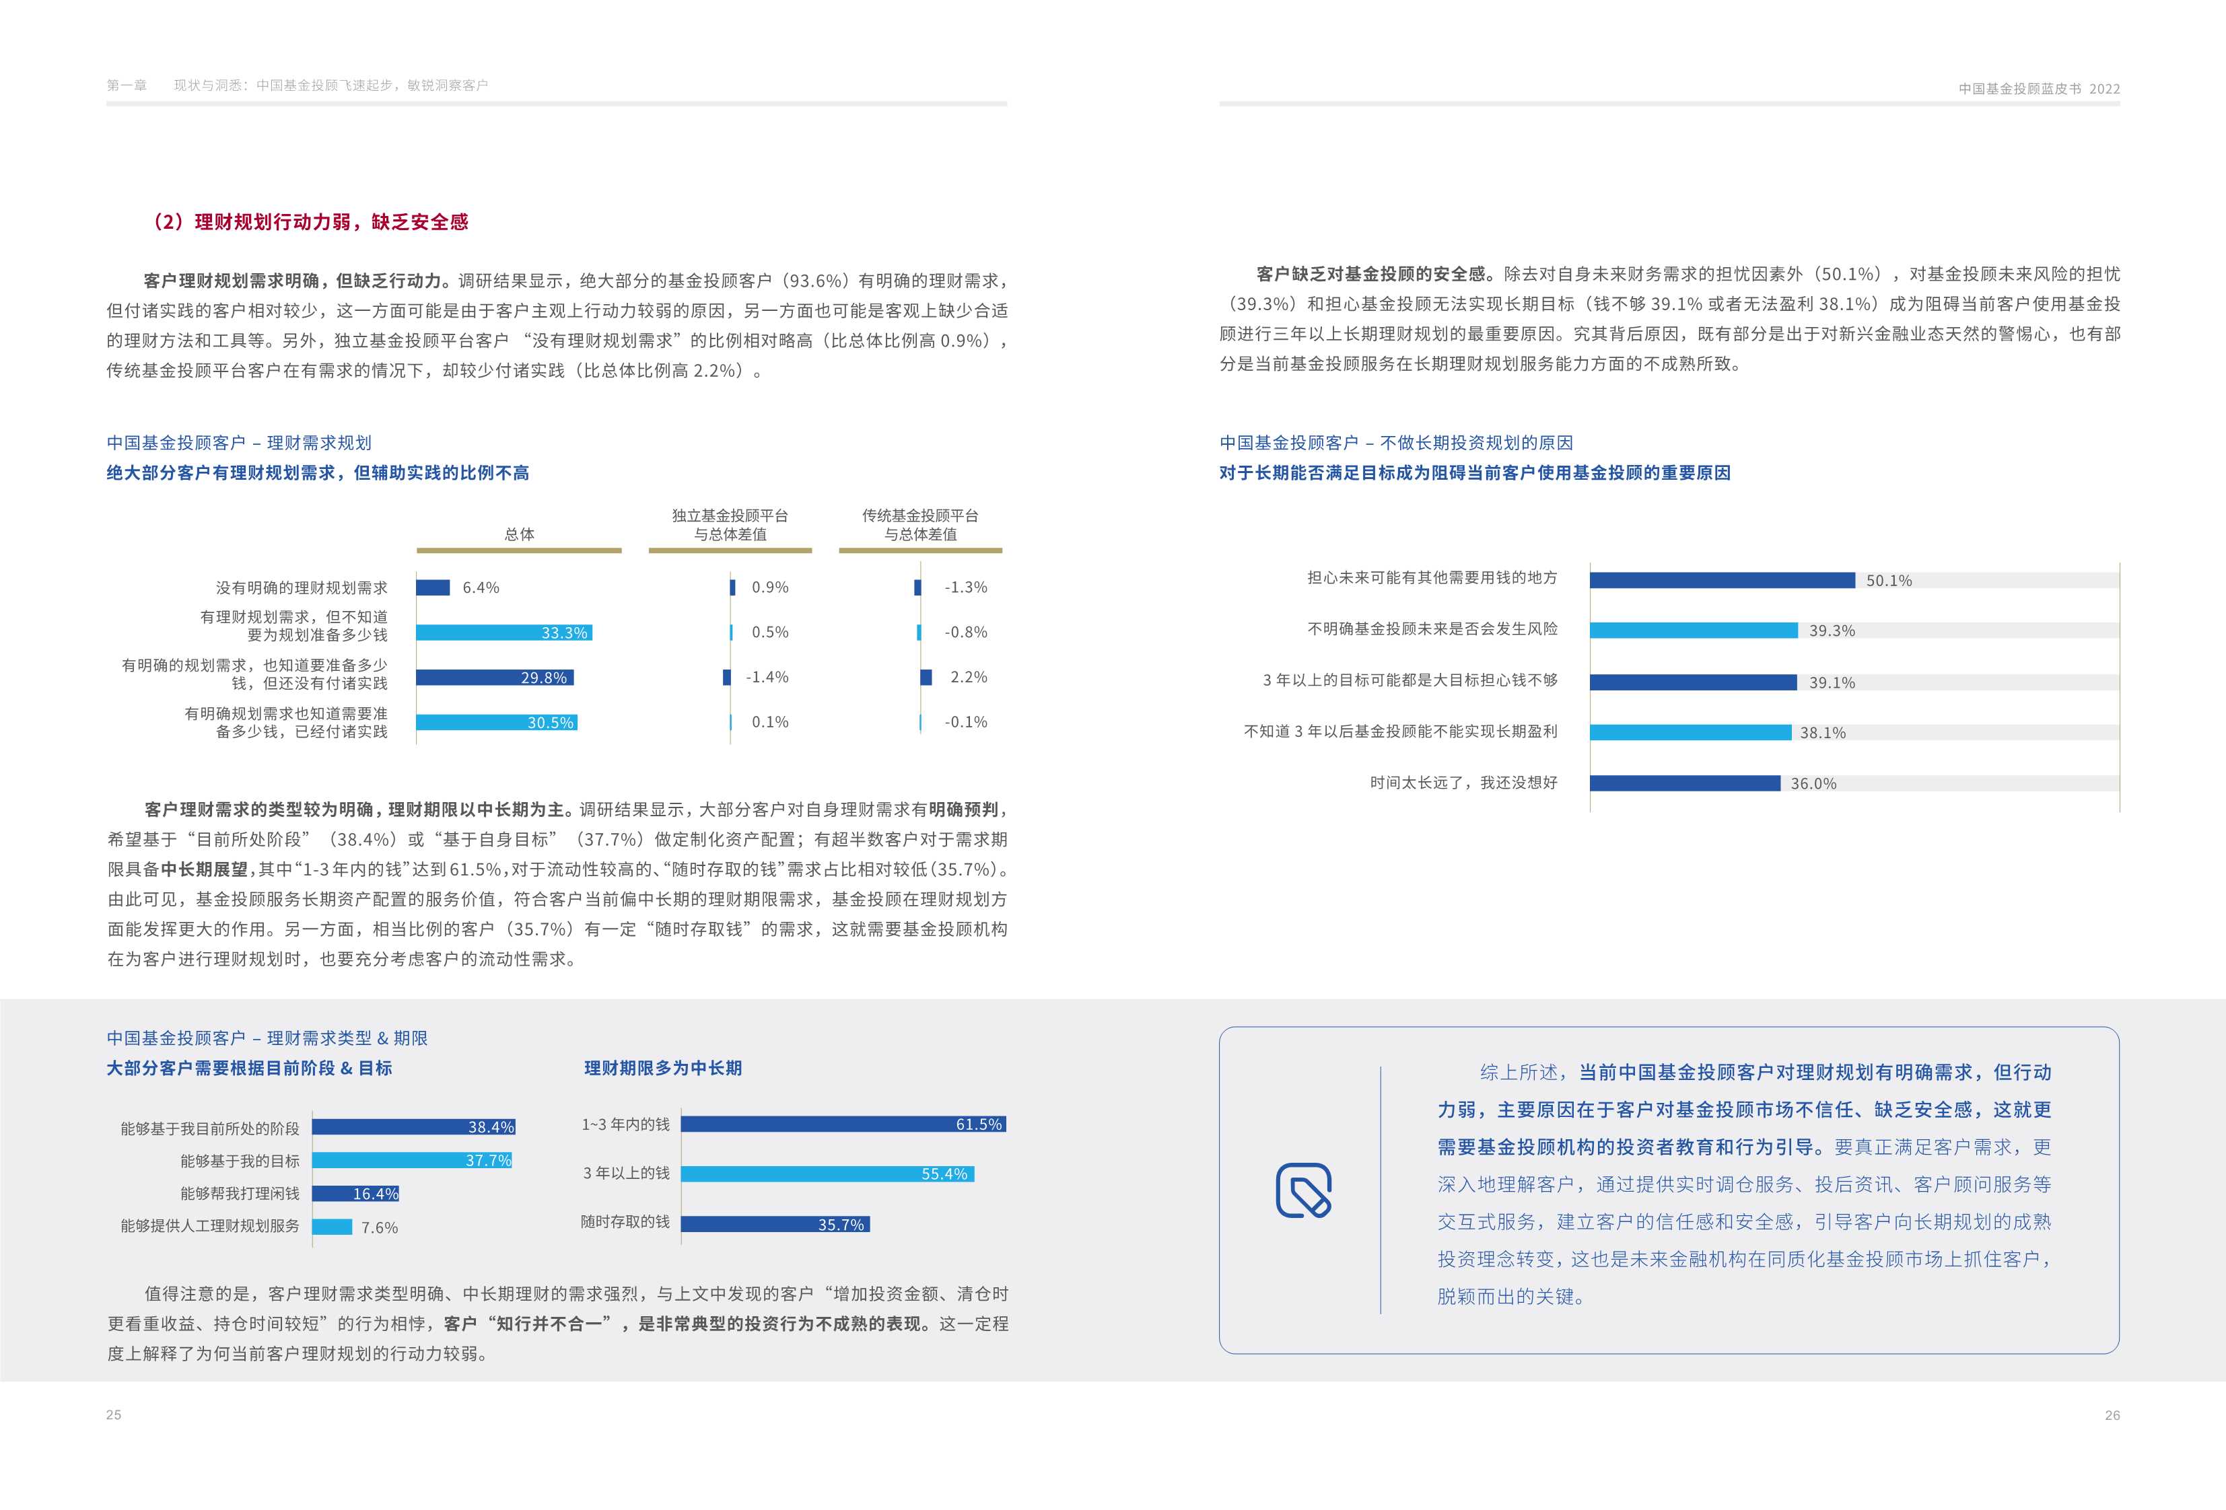Click the chart title 中国基金投顾客户 – 理财需求类型 & 期限
Image resolution: width=2226 pixels, height=1510 pixels.
267,1038
